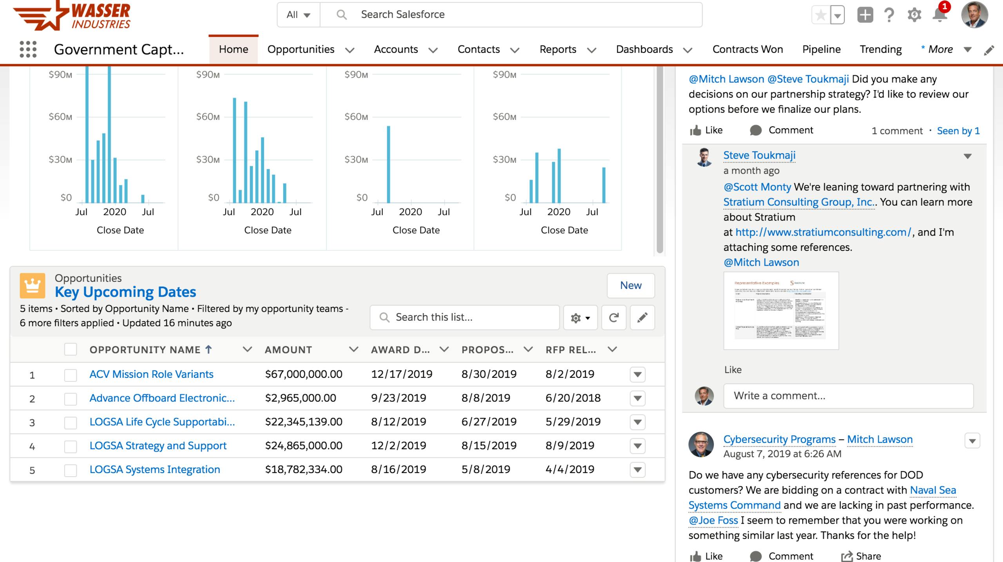Click Mitch Lawson's avatar in Cybersecurity post
This screenshot has width=1003, height=562.
tap(701, 445)
